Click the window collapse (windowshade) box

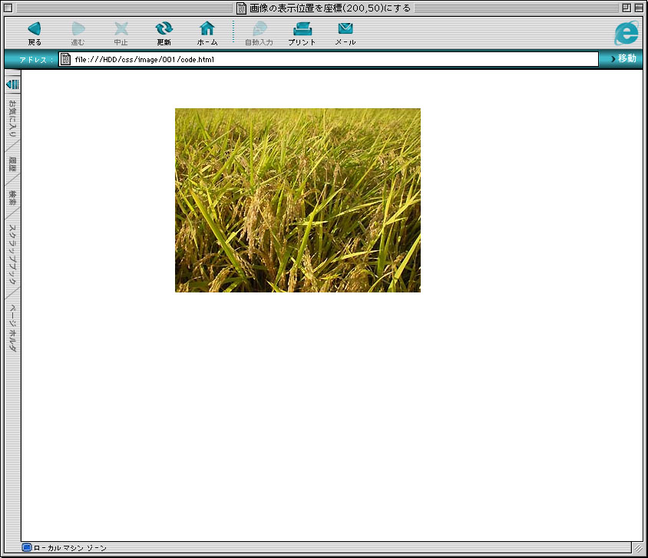tap(639, 8)
